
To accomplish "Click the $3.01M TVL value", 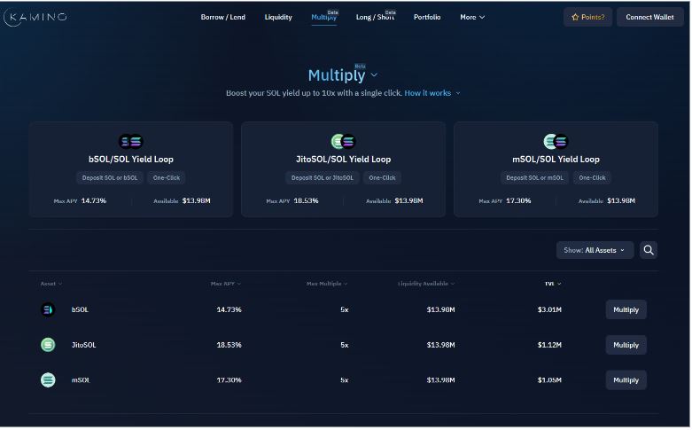I will (x=549, y=310).
